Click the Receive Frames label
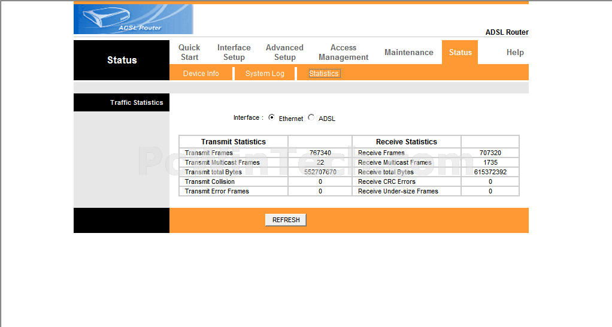Screen dimensions: 612x327 pos(381,153)
